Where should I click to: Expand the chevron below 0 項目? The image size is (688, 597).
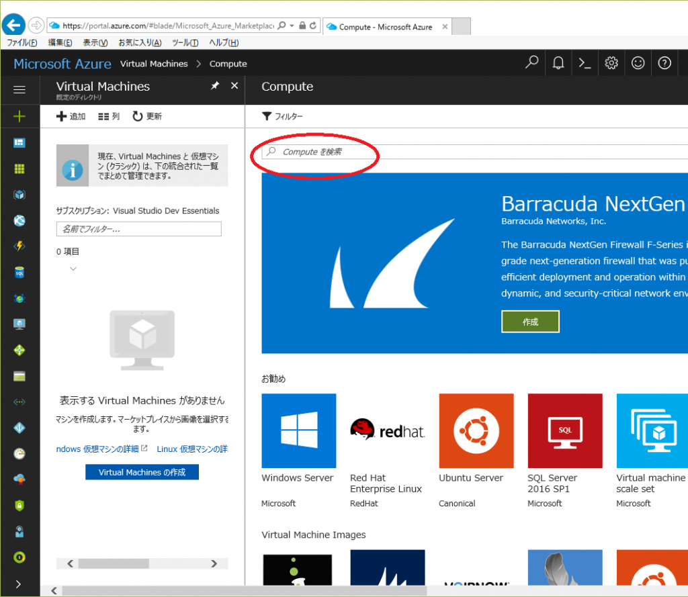73,269
